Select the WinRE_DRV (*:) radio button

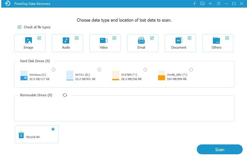[x=191, y=70]
